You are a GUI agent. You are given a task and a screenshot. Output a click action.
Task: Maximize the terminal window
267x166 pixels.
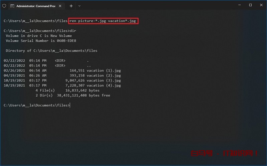click(250, 5)
